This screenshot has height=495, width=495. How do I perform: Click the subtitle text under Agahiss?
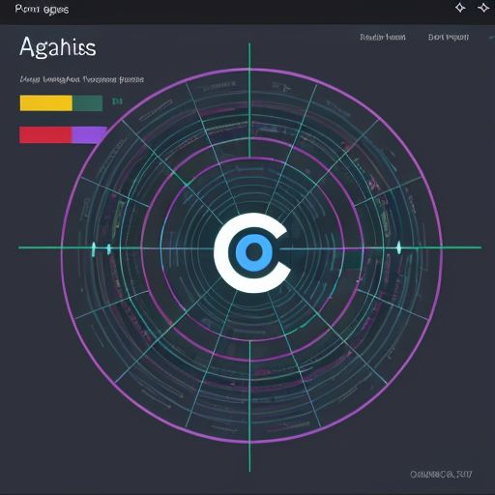(82, 79)
